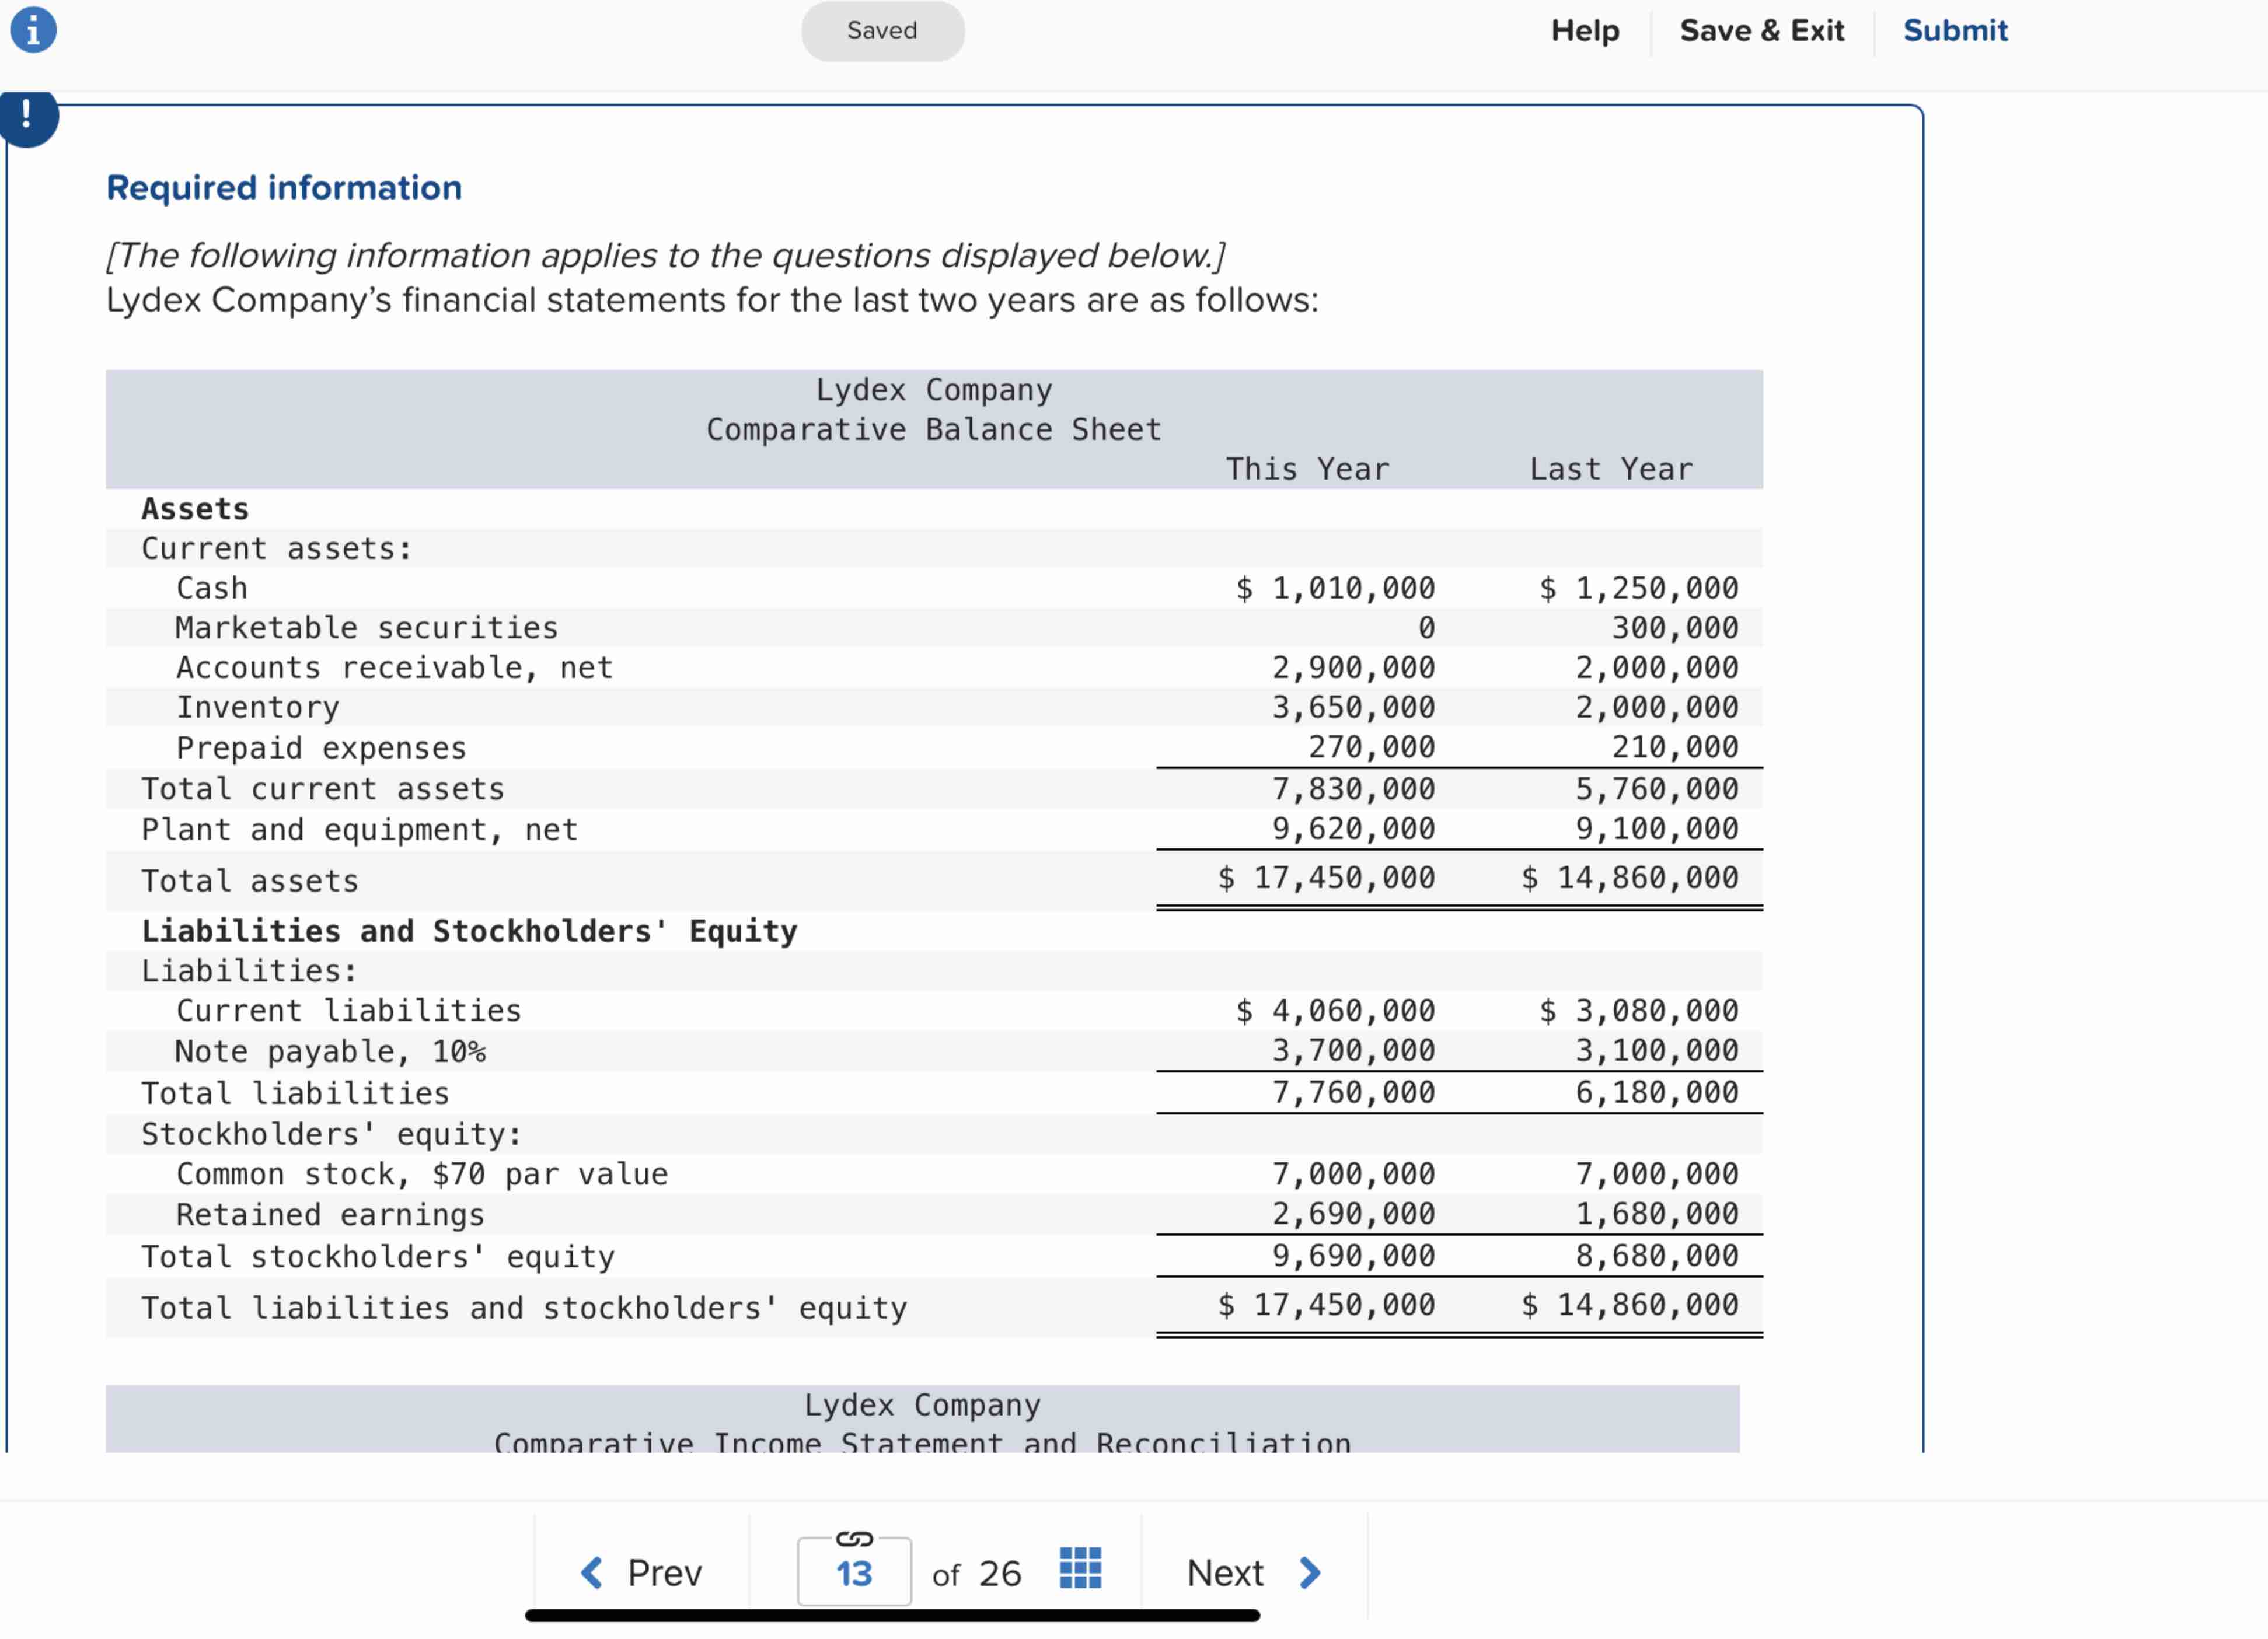
Task: Click the Note payable, 10% row label
Action: click(330, 1051)
